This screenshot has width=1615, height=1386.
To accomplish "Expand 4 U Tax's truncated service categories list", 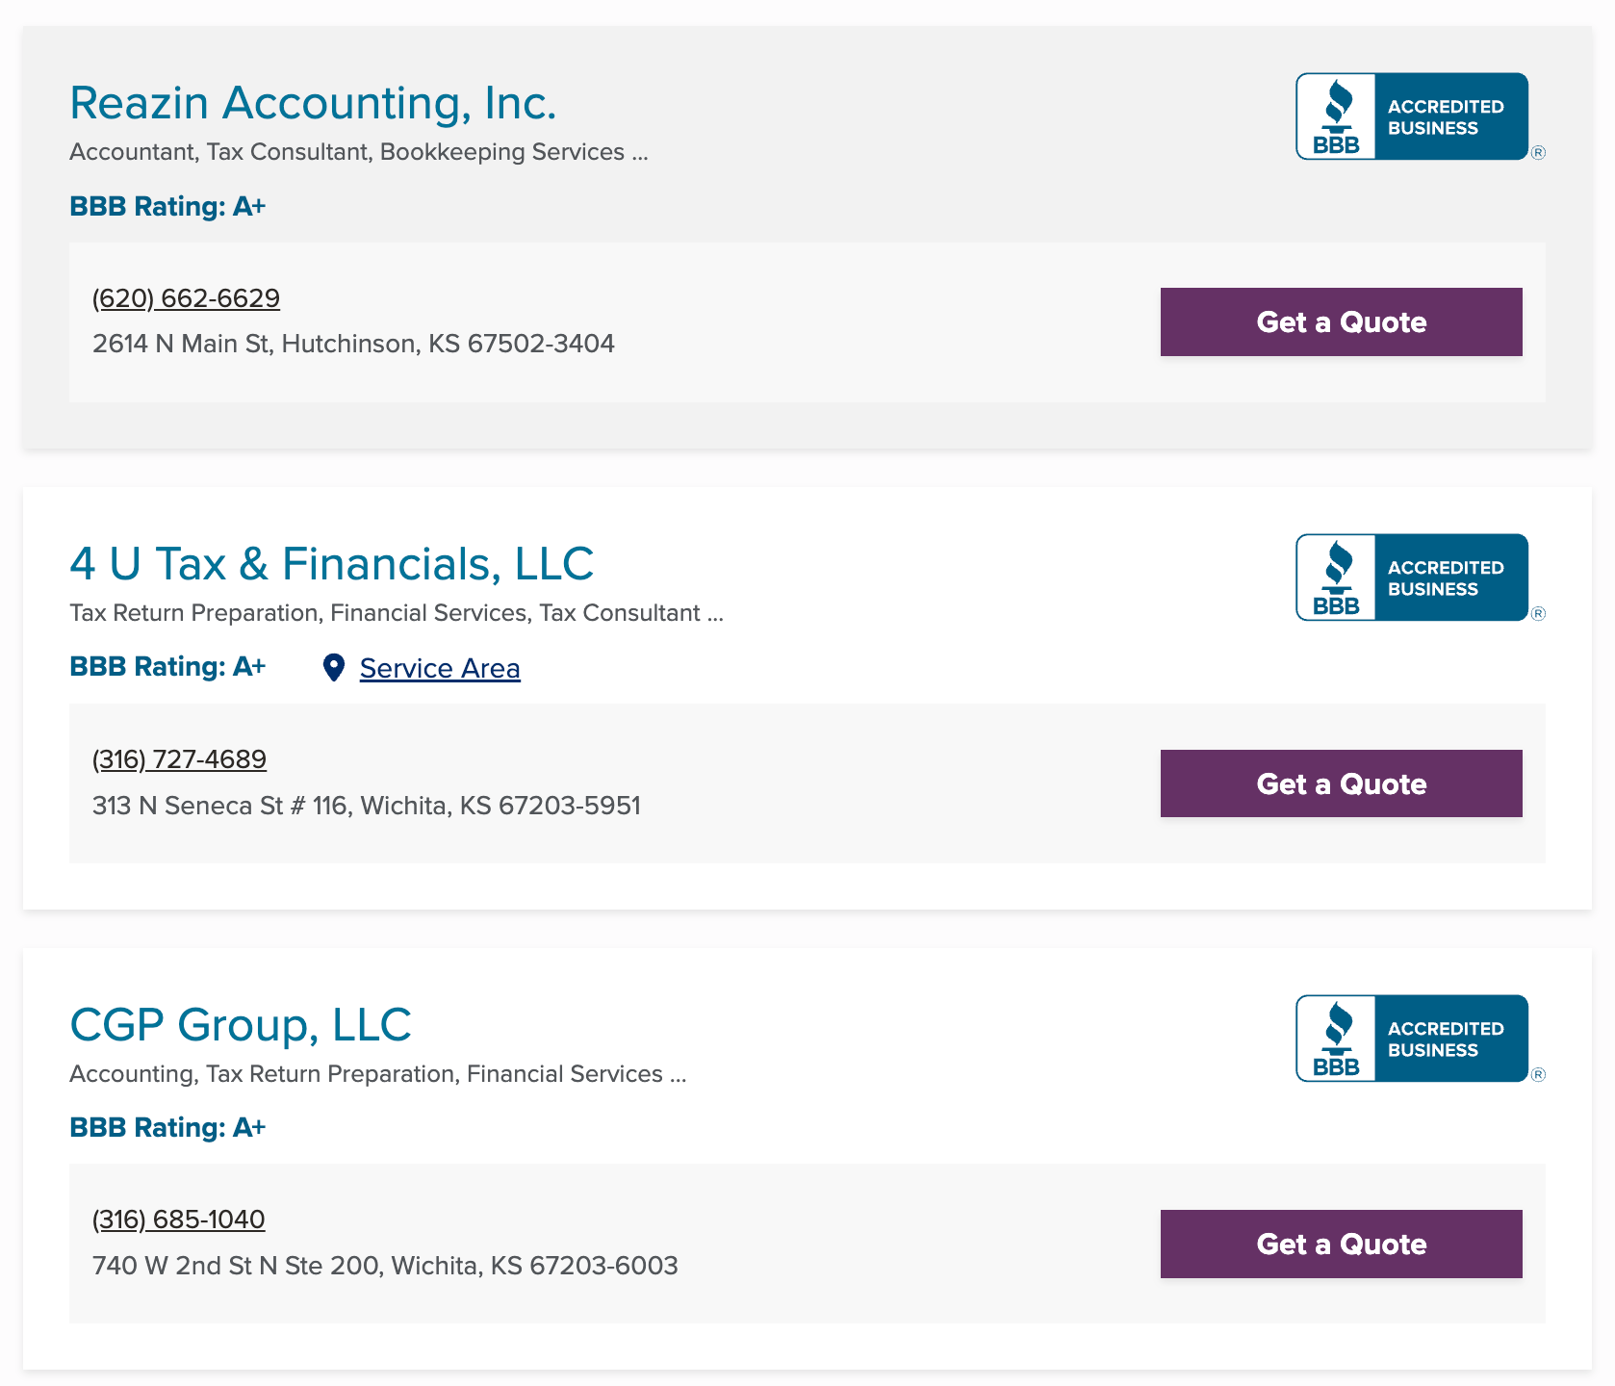I will [716, 612].
